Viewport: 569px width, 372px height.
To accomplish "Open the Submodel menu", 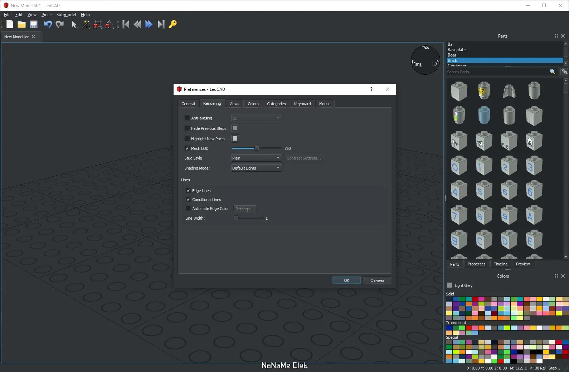I will click(x=66, y=15).
